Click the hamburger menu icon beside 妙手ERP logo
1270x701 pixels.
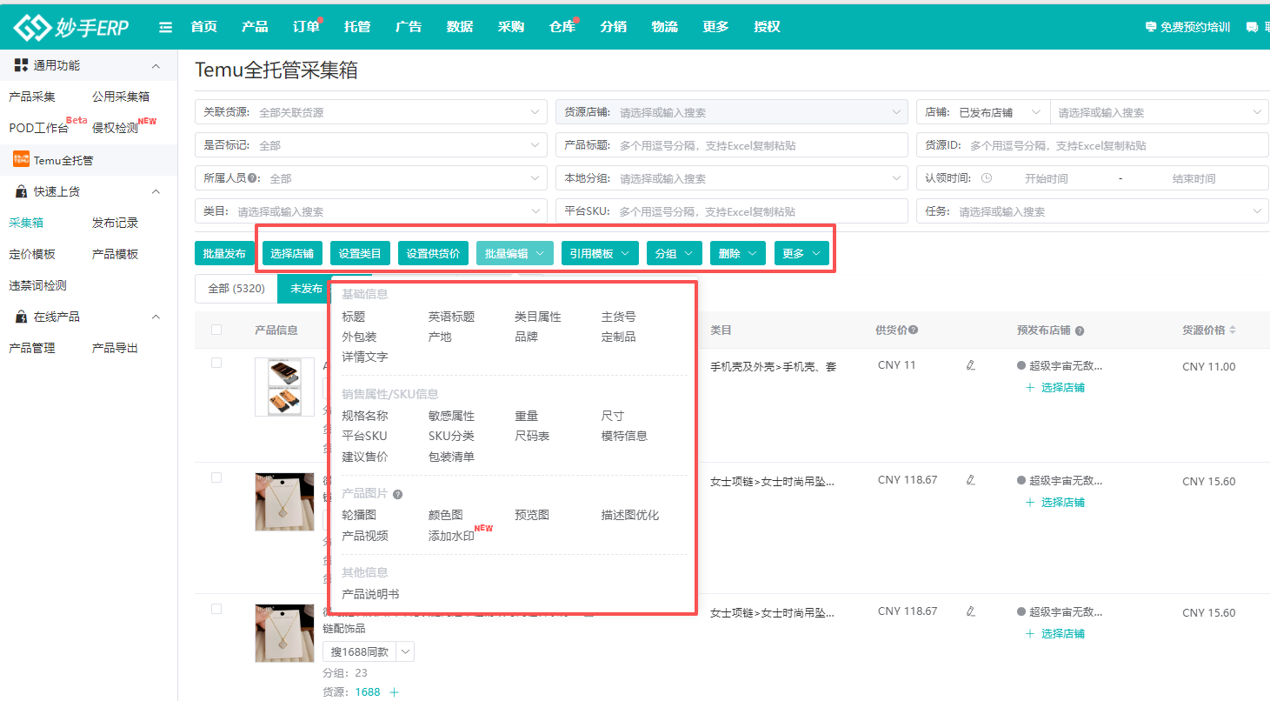tap(164, 26)
